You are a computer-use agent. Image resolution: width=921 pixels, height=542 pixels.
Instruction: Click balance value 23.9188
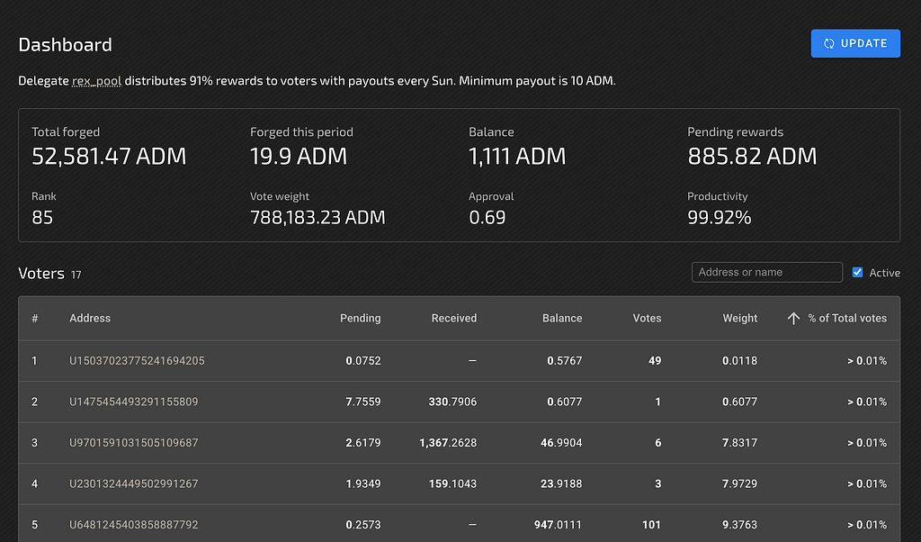(561, 483)
